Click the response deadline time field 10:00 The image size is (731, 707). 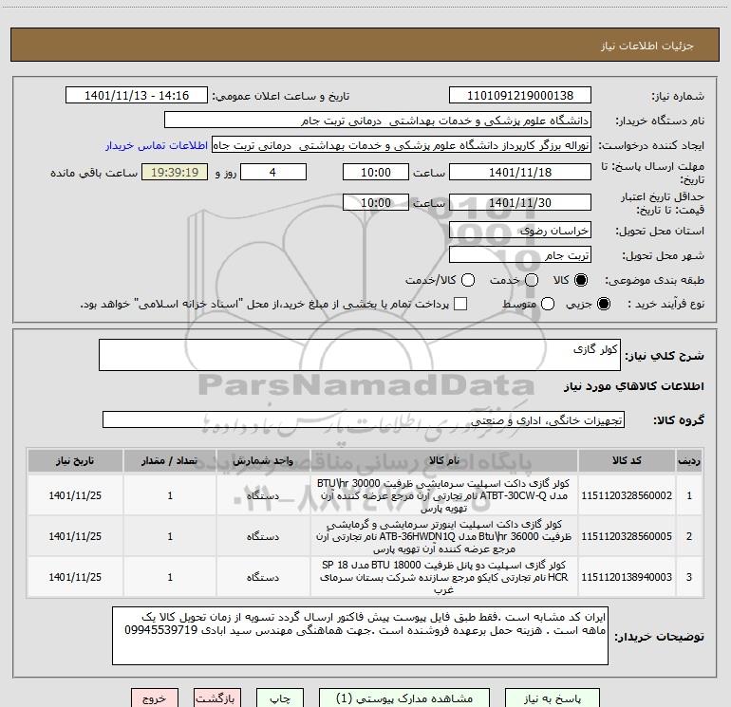pos(376,172)
